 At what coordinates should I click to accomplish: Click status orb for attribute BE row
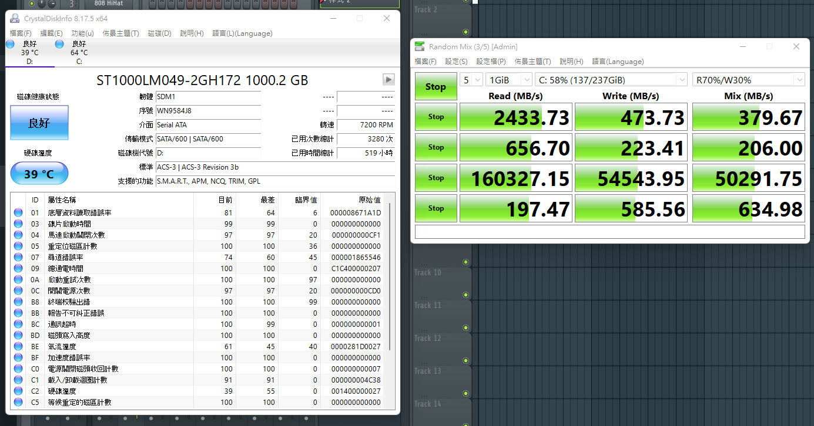click(x=18, y=347)
